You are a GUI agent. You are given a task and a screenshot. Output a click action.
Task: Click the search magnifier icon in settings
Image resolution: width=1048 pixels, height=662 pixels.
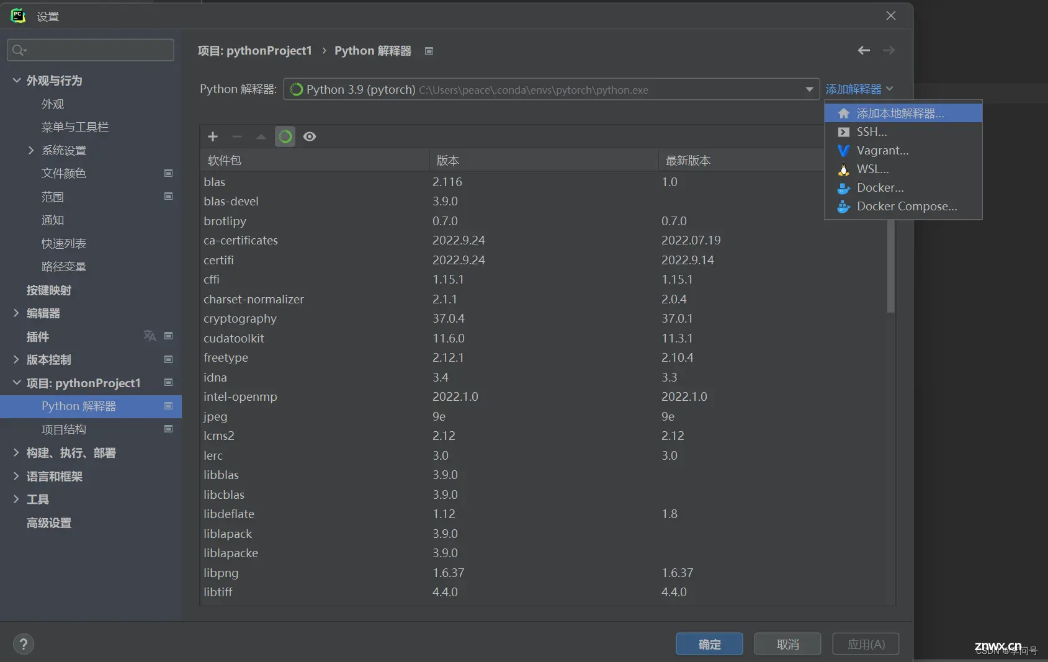(19, 50)
